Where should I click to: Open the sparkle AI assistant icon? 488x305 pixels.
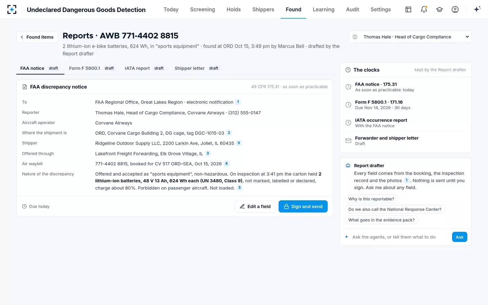tap(477, 9)
